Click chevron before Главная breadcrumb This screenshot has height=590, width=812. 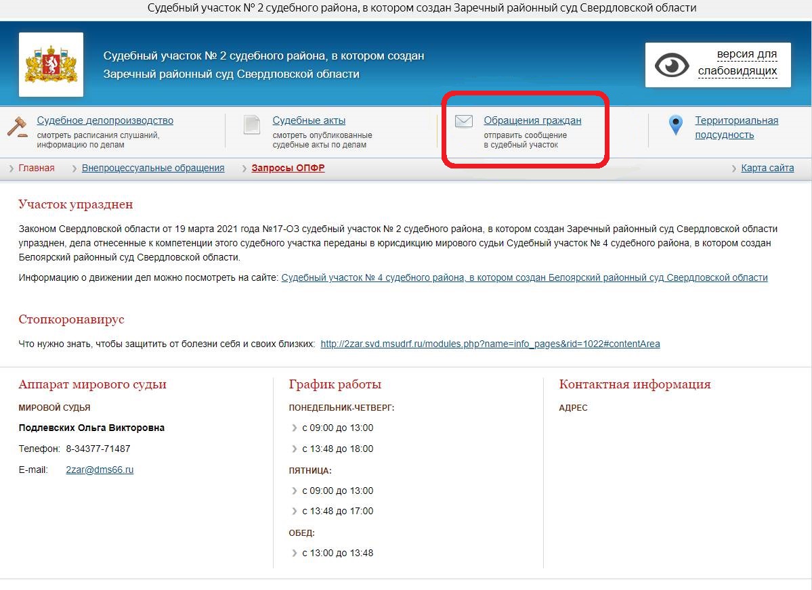pyautogui.click(x=12, y=168)
